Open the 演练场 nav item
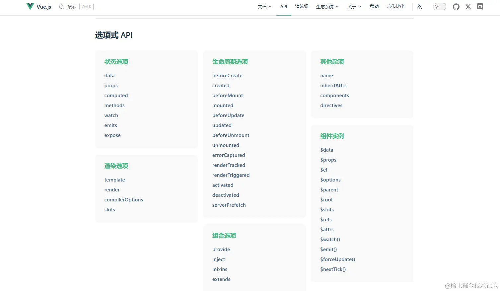The width and height of the screenshot is (500, 291). [302, 7]
